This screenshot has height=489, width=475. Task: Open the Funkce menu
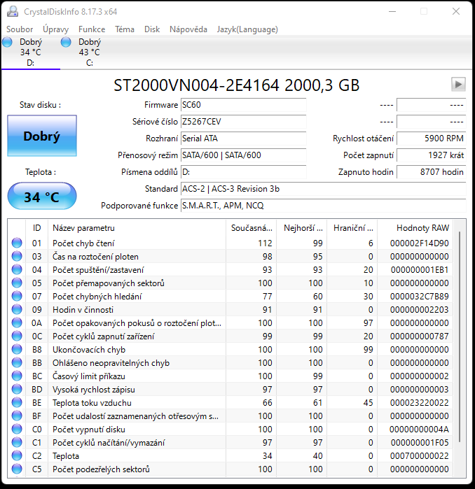point(92,29)
